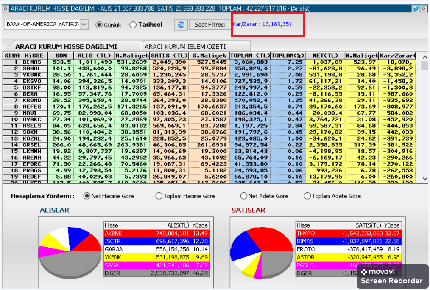The height and width of the screenshot is (290, 430).
Task: Click the Movavi Screen Recorder overlay logo
Action: (391, 276)
